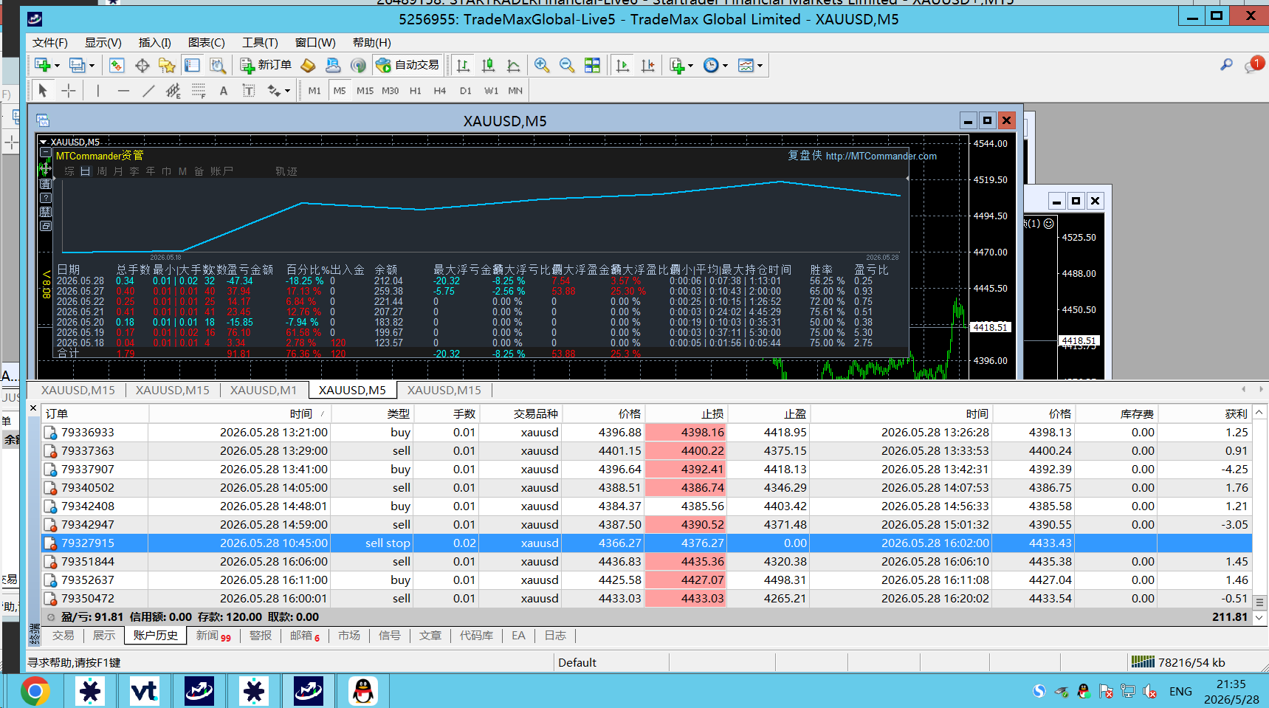
Task: Select the text label tool
Action: (249, 90)
